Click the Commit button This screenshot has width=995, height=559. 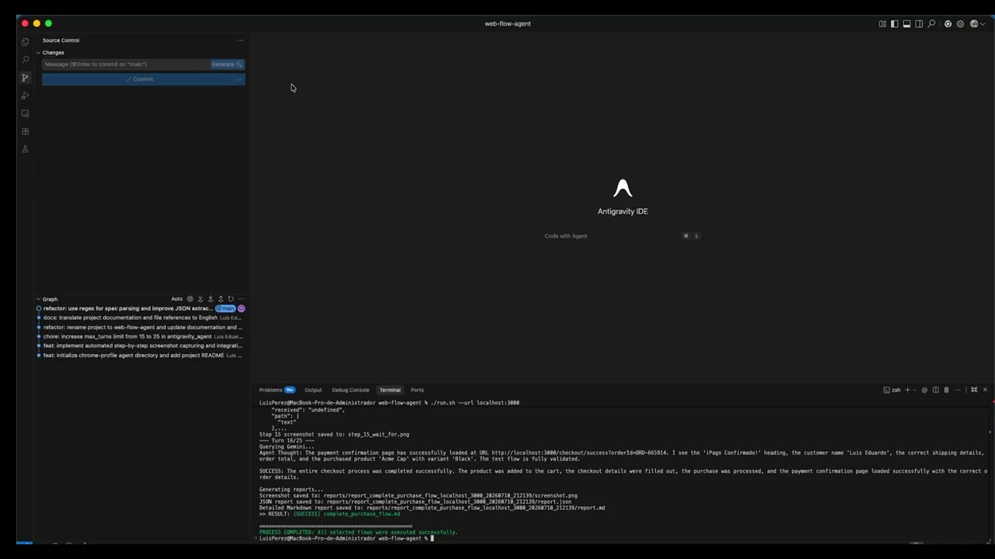pyautogui.click(x=138, y=79)
